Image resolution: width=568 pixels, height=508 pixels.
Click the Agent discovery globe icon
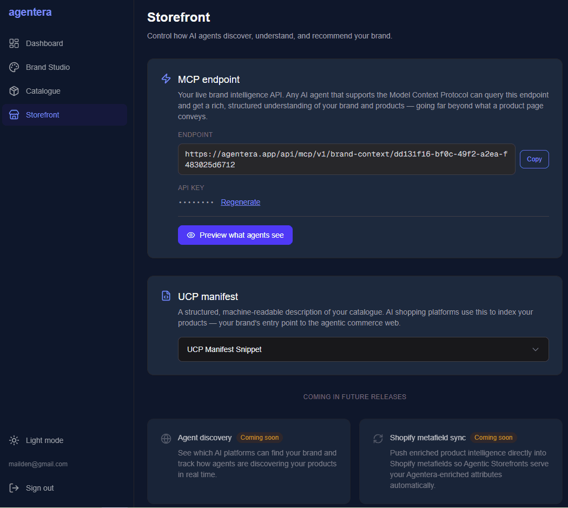tap(166, 439)
